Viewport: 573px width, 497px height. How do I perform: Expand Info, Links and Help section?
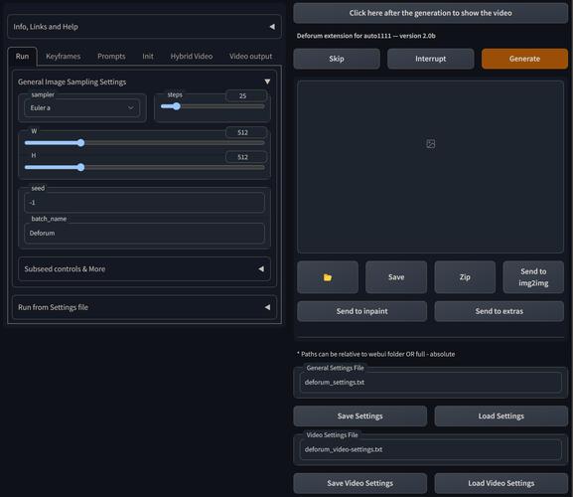click(144, 27)
